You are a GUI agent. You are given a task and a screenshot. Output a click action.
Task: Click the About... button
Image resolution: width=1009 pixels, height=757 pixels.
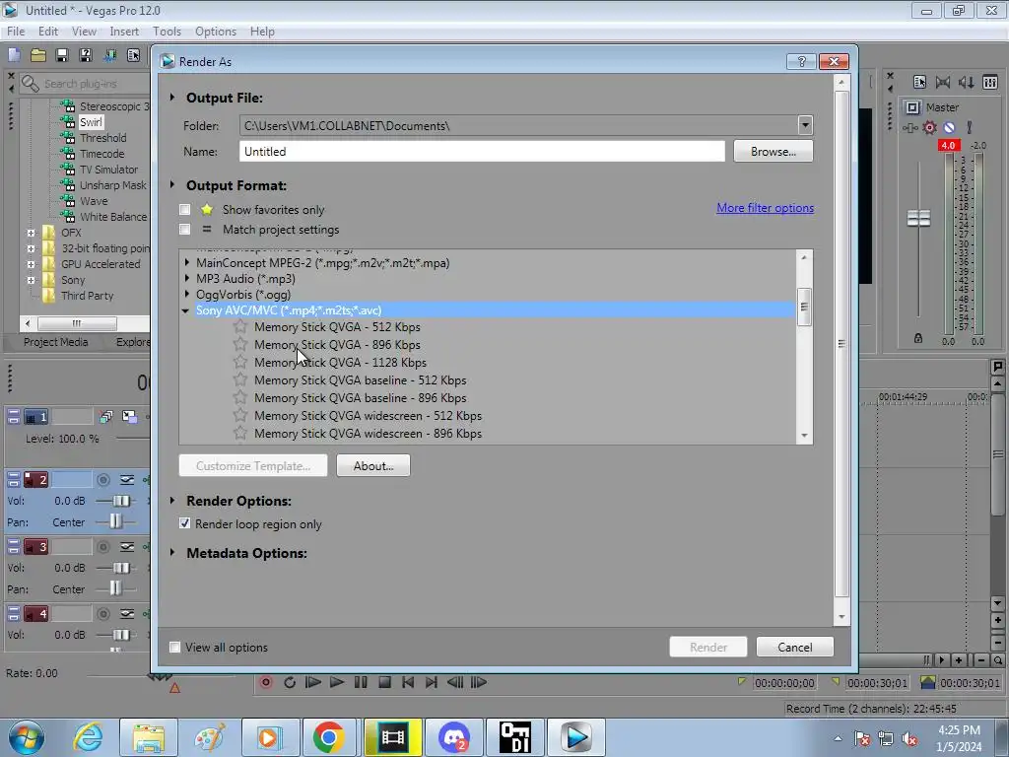373,465
